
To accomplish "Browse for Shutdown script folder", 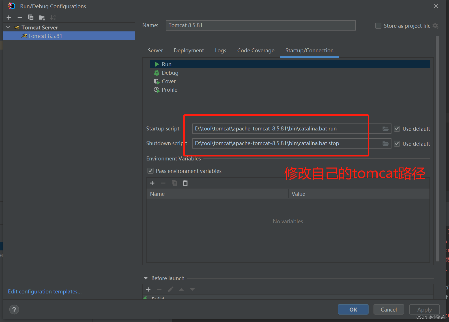I will coord(386,143).
